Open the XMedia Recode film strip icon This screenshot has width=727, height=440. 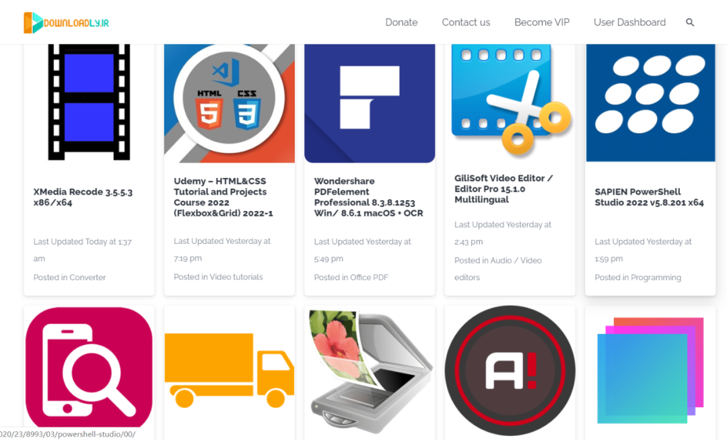(89, 102)
